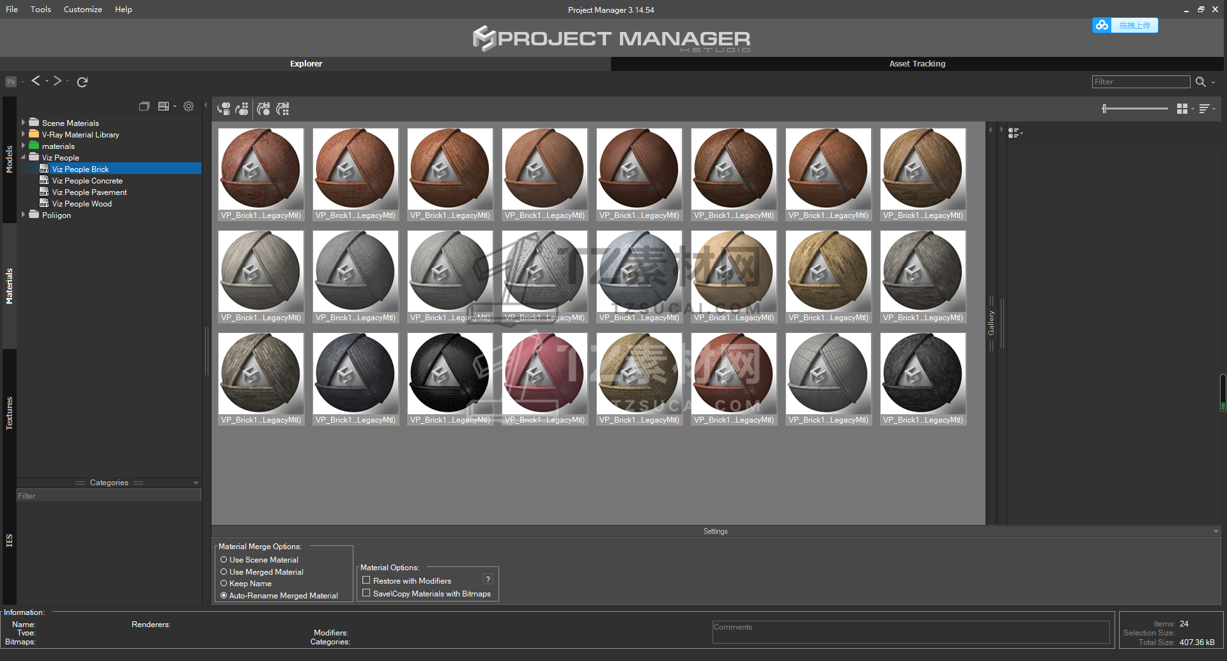
Task: Click the Scene Materials folder icon
Action: pos(35,123)
